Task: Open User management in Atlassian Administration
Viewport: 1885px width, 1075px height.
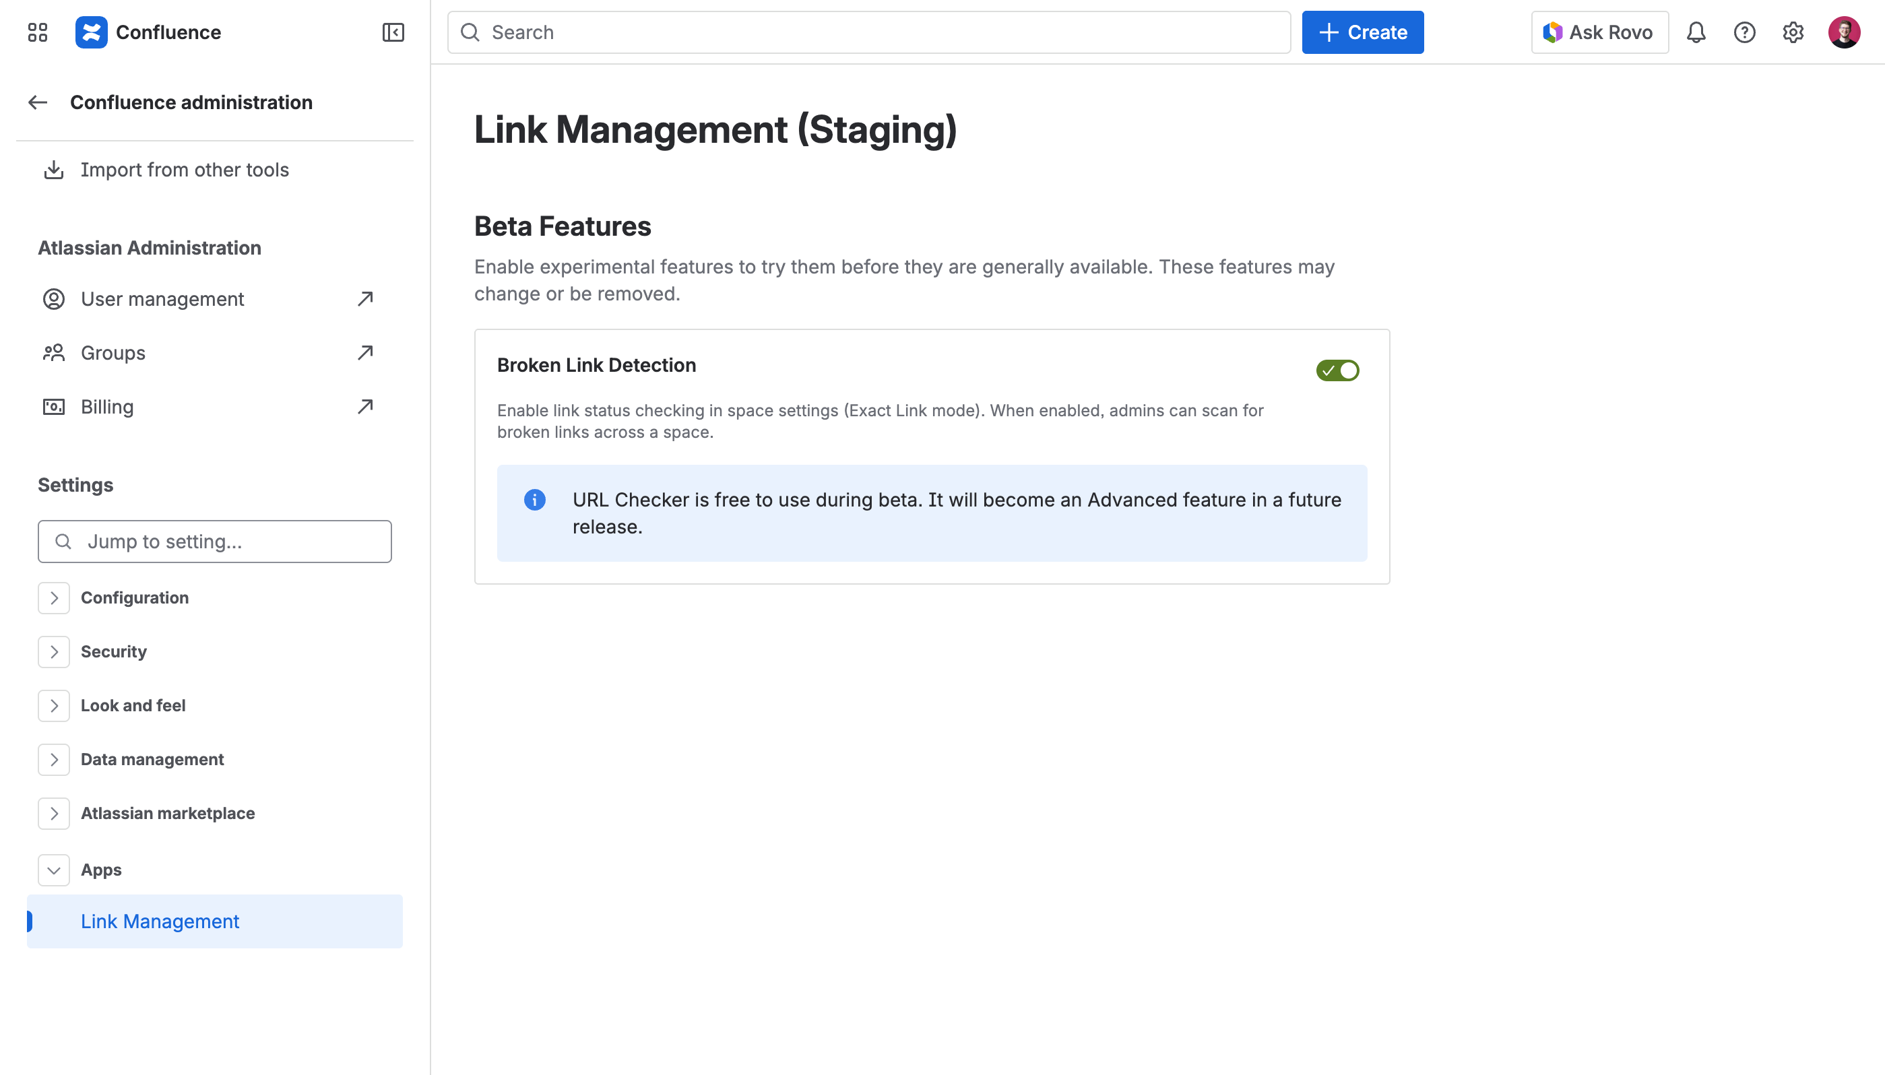Action: [x=162, y=298]
